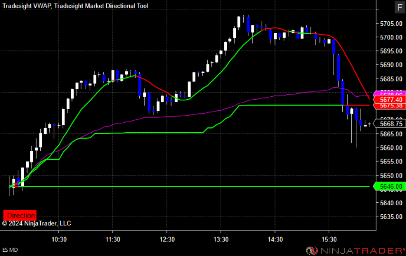
Task: Click the green 5646.00 price marker
Action: tap(389, 186)
